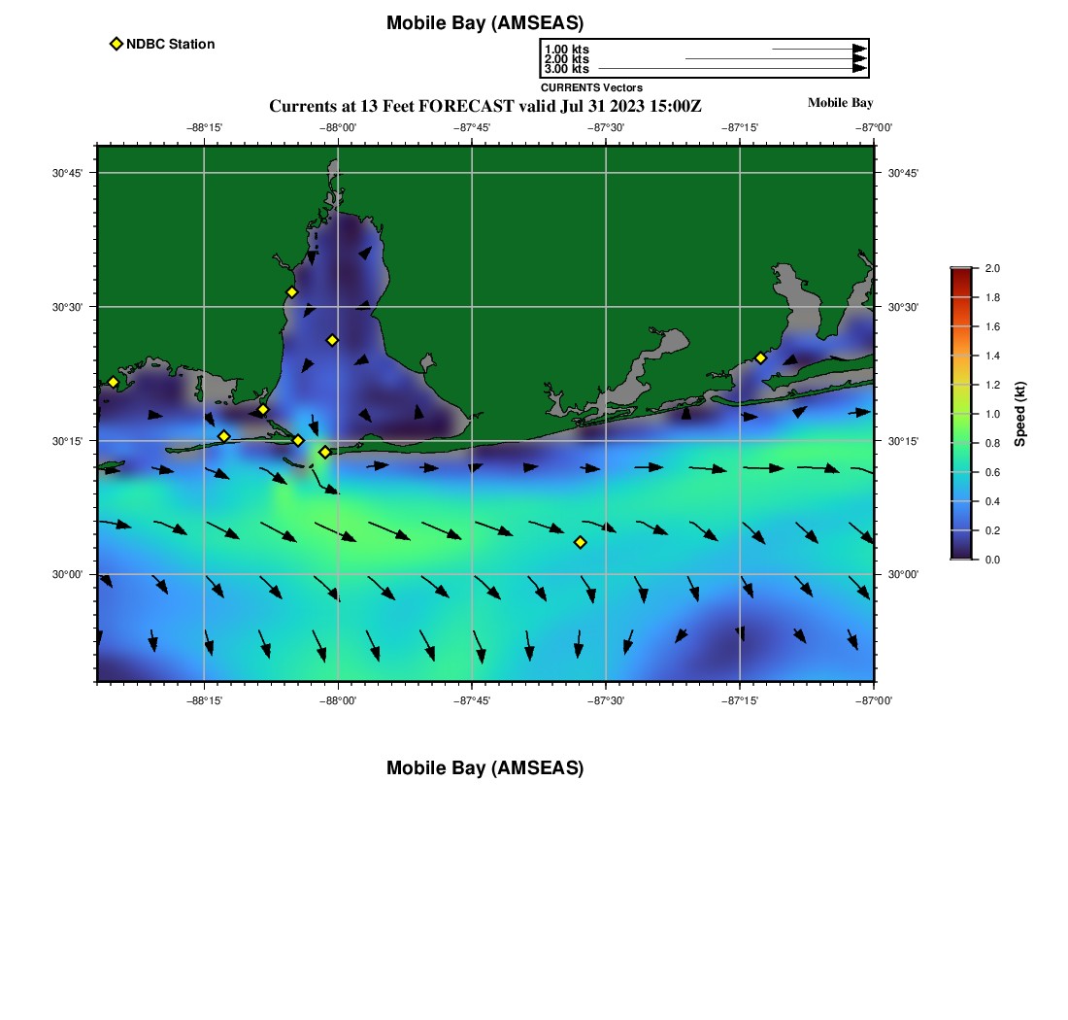Click the "CURRENTS Vectors" legend label
The height and width of the screenshot is (1020, 1068).
[x=591, y=87]
